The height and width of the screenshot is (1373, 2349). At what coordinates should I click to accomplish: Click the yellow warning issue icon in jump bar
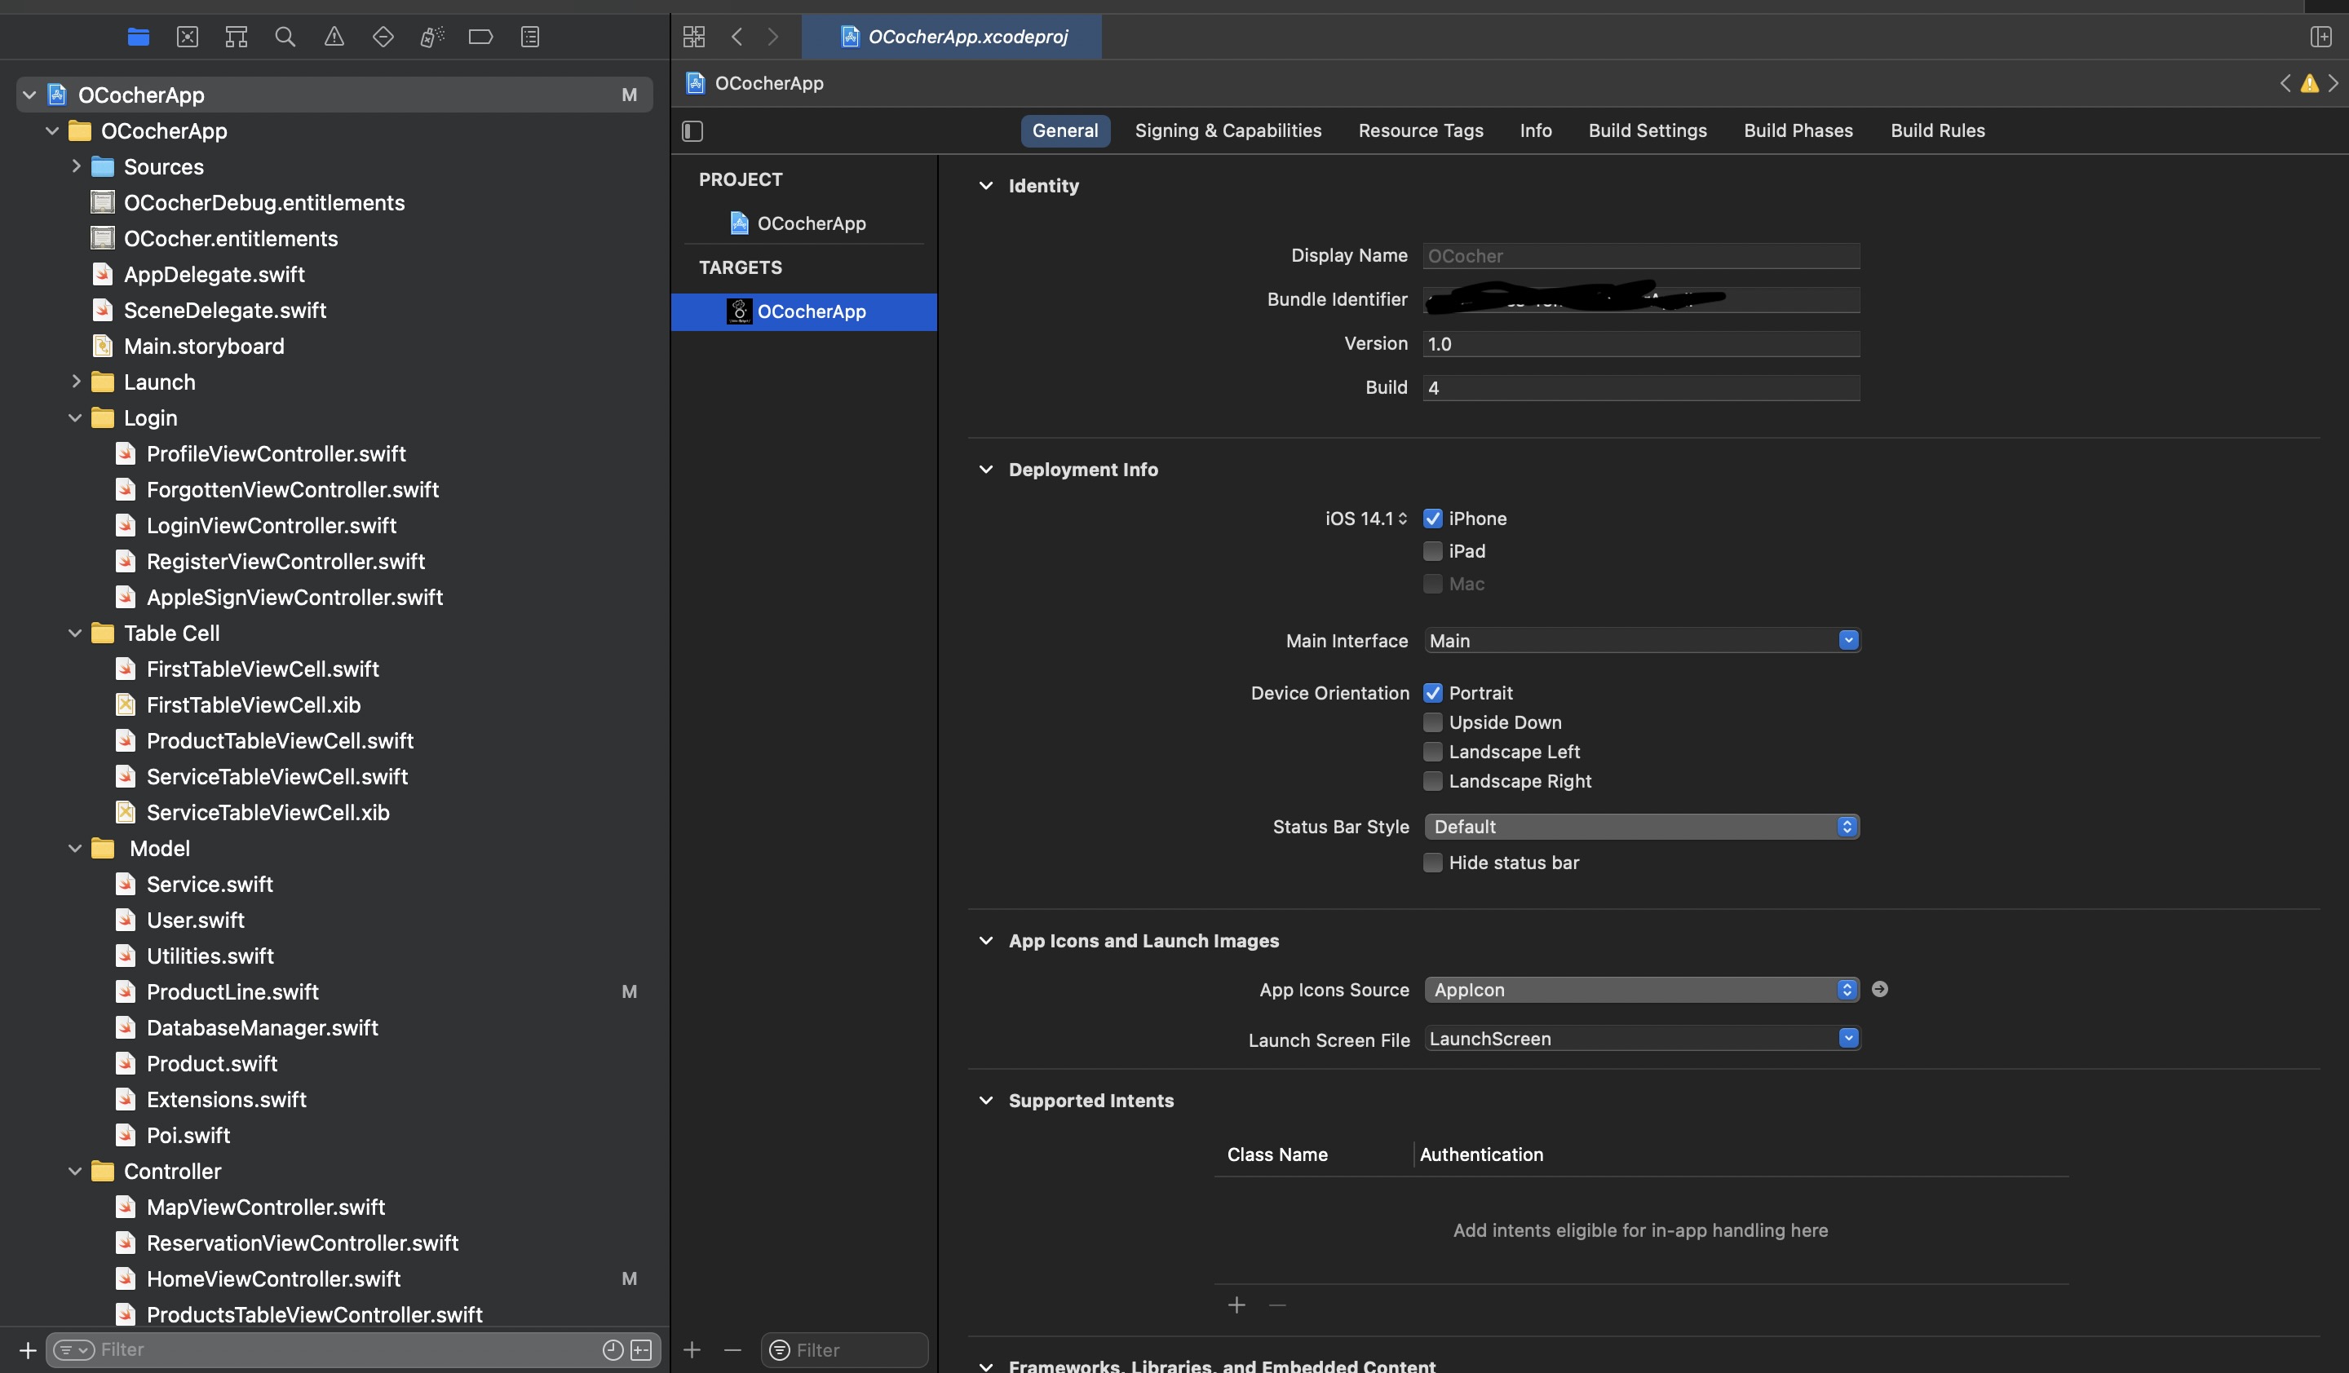[x=2309, y=83]
